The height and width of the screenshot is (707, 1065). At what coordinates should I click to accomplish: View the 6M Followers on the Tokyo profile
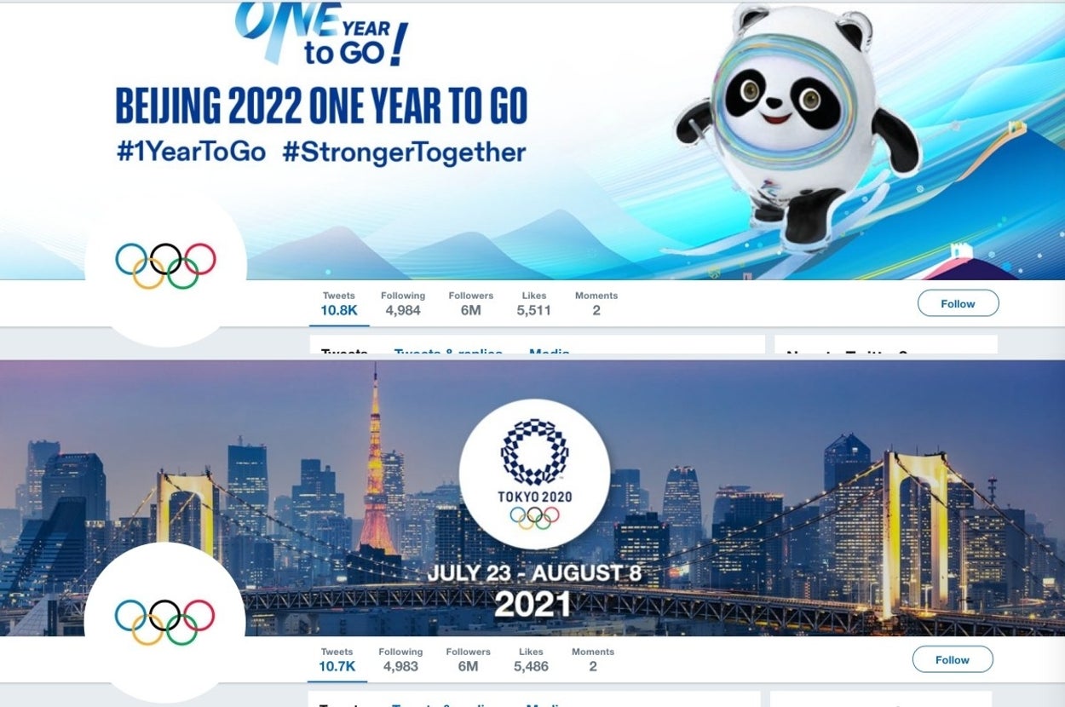coord(468,660)
